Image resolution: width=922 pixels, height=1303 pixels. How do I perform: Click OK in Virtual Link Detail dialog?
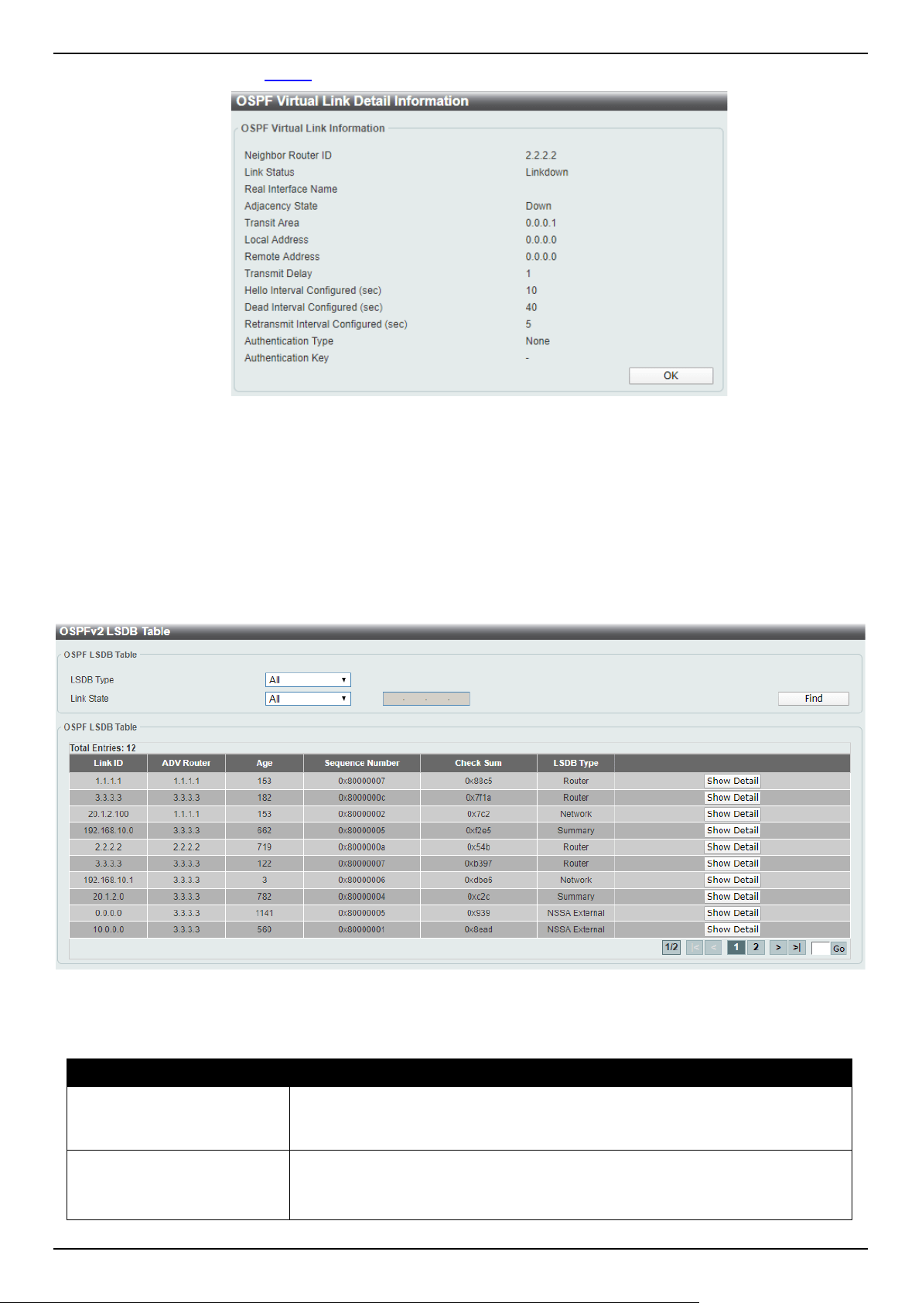click(671, 375)
